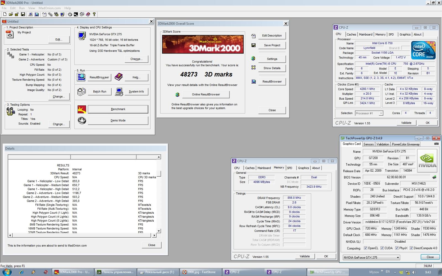The height and width of the screenshot is (276, 442).
Task: Open the Graphics tab in CPU-Z CPU window
Action: [405, 34]
